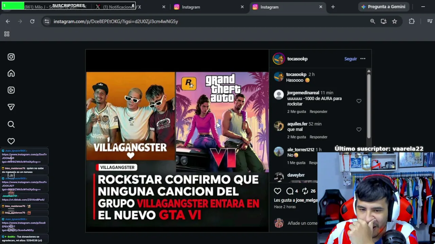
Task: Like jorgemedinareal's comment with its heart
Action: (359, 101)
